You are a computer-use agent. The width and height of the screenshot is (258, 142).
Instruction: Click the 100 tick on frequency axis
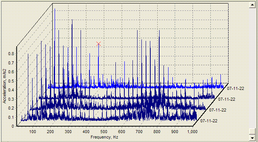[x=33, y=132]
